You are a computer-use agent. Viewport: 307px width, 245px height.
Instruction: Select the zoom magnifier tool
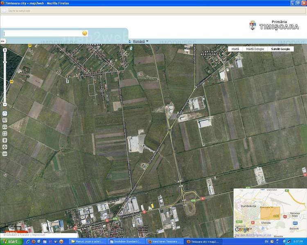click(x=5, y=120)
